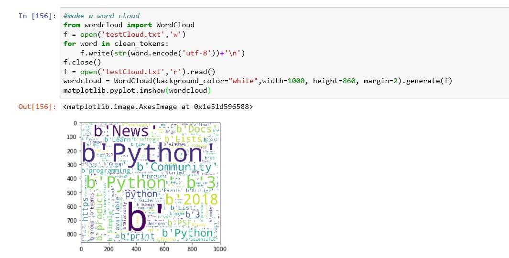Click the wordcloud = WordCloud(...) generate line
This screenshot has width=509, height=258.
pos(258,81)
